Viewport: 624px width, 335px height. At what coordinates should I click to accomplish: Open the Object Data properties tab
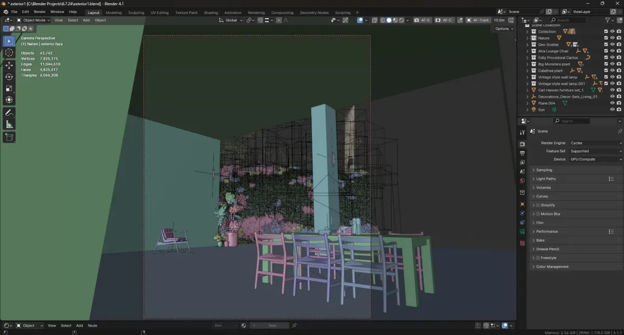(523, 231)
